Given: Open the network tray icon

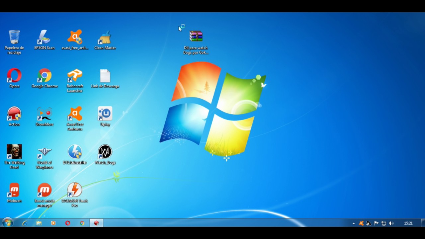Looking at the screenshot, I should pos(384,223).
